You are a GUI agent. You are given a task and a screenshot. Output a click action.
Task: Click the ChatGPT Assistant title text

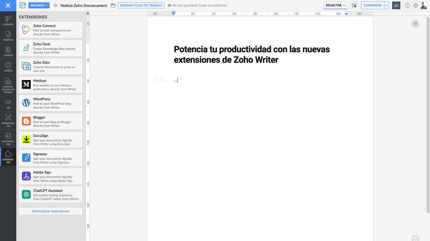[48, 191]
